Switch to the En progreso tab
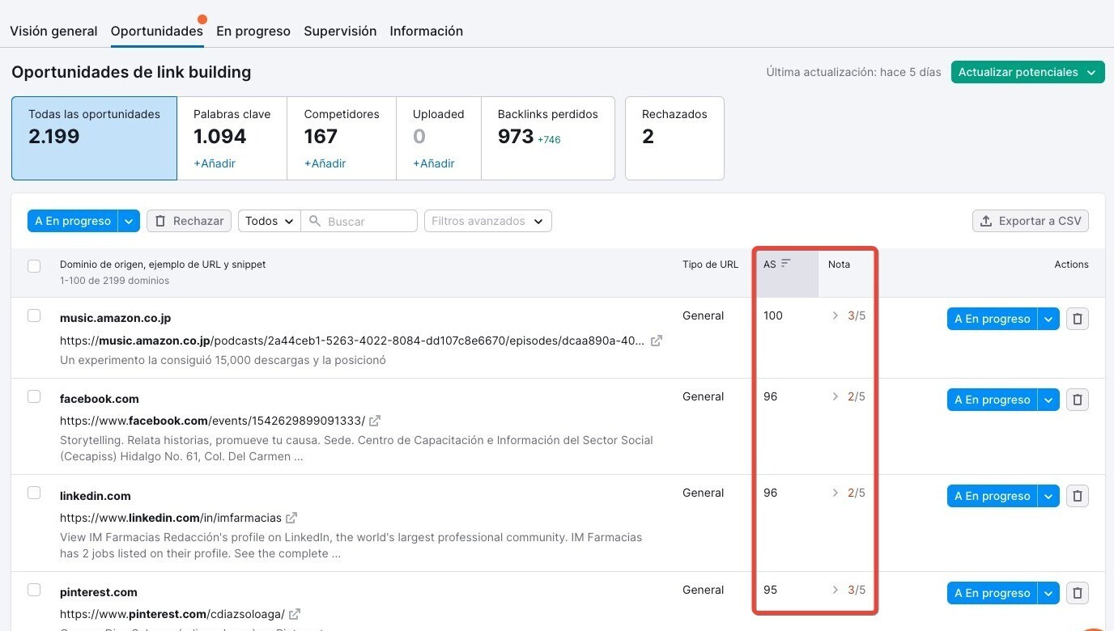 click(x=253, y=32)
